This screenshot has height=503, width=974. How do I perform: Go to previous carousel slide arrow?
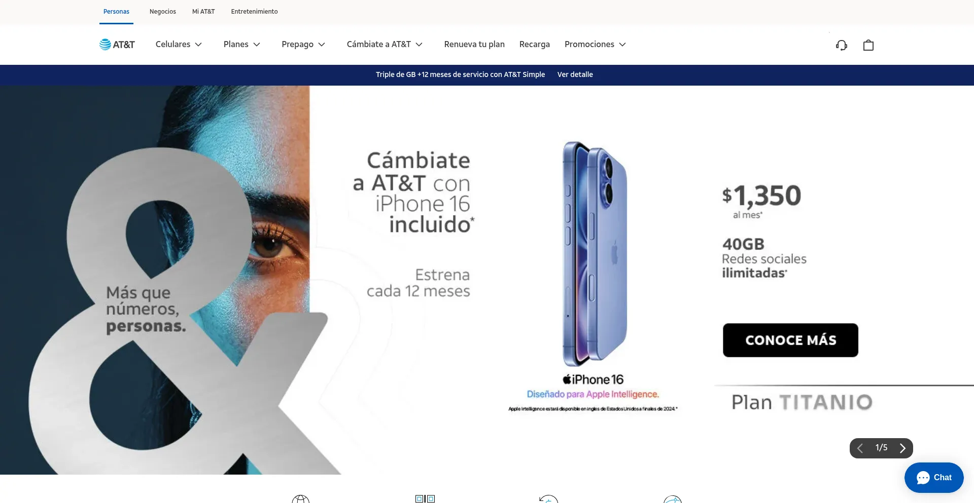[x=860, y=448]
